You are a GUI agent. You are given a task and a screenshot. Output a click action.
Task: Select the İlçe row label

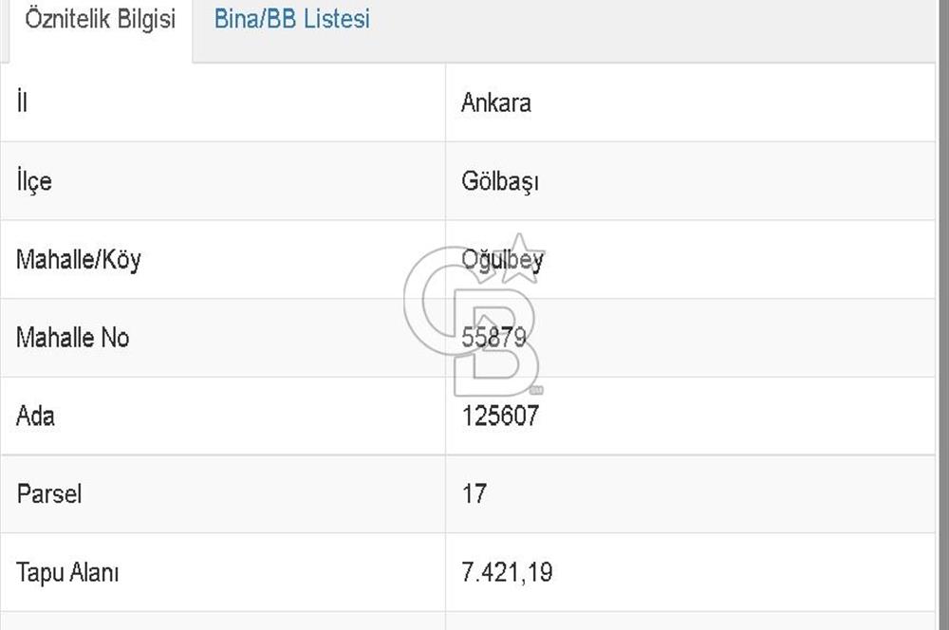34,181
